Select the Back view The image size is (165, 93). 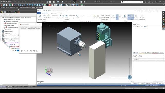pyautogui.click(x=107, y=17)
